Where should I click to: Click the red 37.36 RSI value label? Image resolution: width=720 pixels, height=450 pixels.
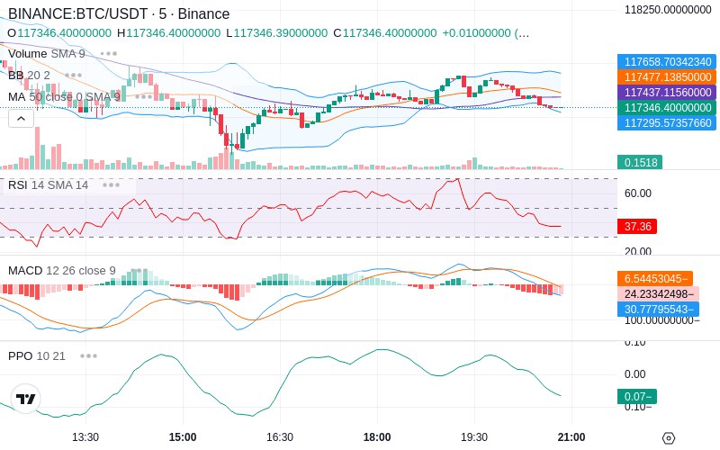637,227
